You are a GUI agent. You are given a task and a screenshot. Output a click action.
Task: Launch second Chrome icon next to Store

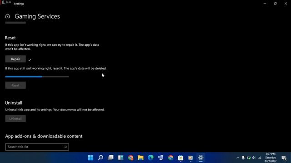click(x=171, y=158)
